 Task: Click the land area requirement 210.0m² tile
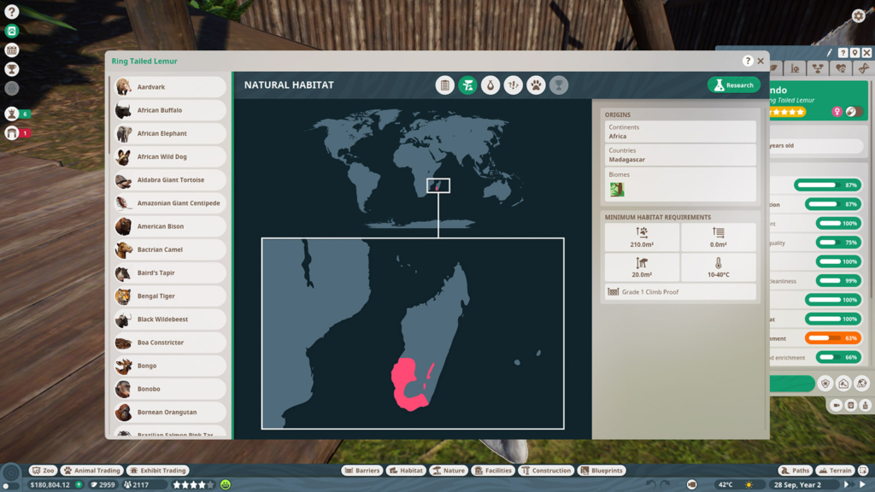click(642, 237)
